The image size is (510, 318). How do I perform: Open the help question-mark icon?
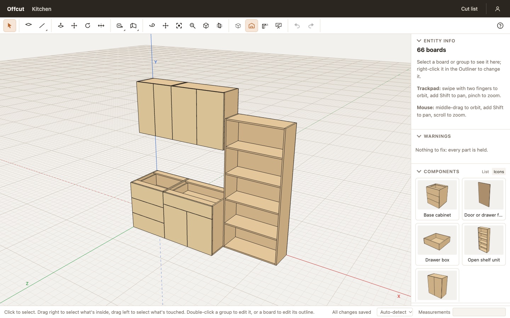[x=500, y=26]
